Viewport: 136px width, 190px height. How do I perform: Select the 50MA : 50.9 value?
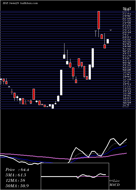click(17, 186)
